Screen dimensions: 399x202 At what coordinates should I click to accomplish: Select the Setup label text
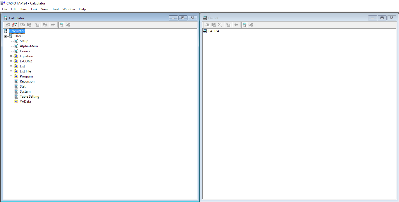click(x=24, y=41)
